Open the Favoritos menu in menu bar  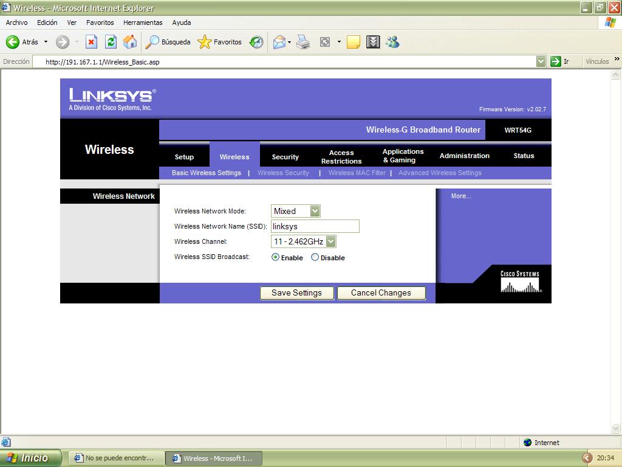100,22
